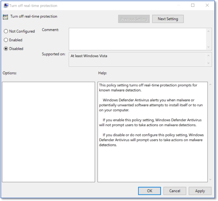218x201 pixels.
Task: Click the Supported on scroll down arrow
Action: pos(209,63)
